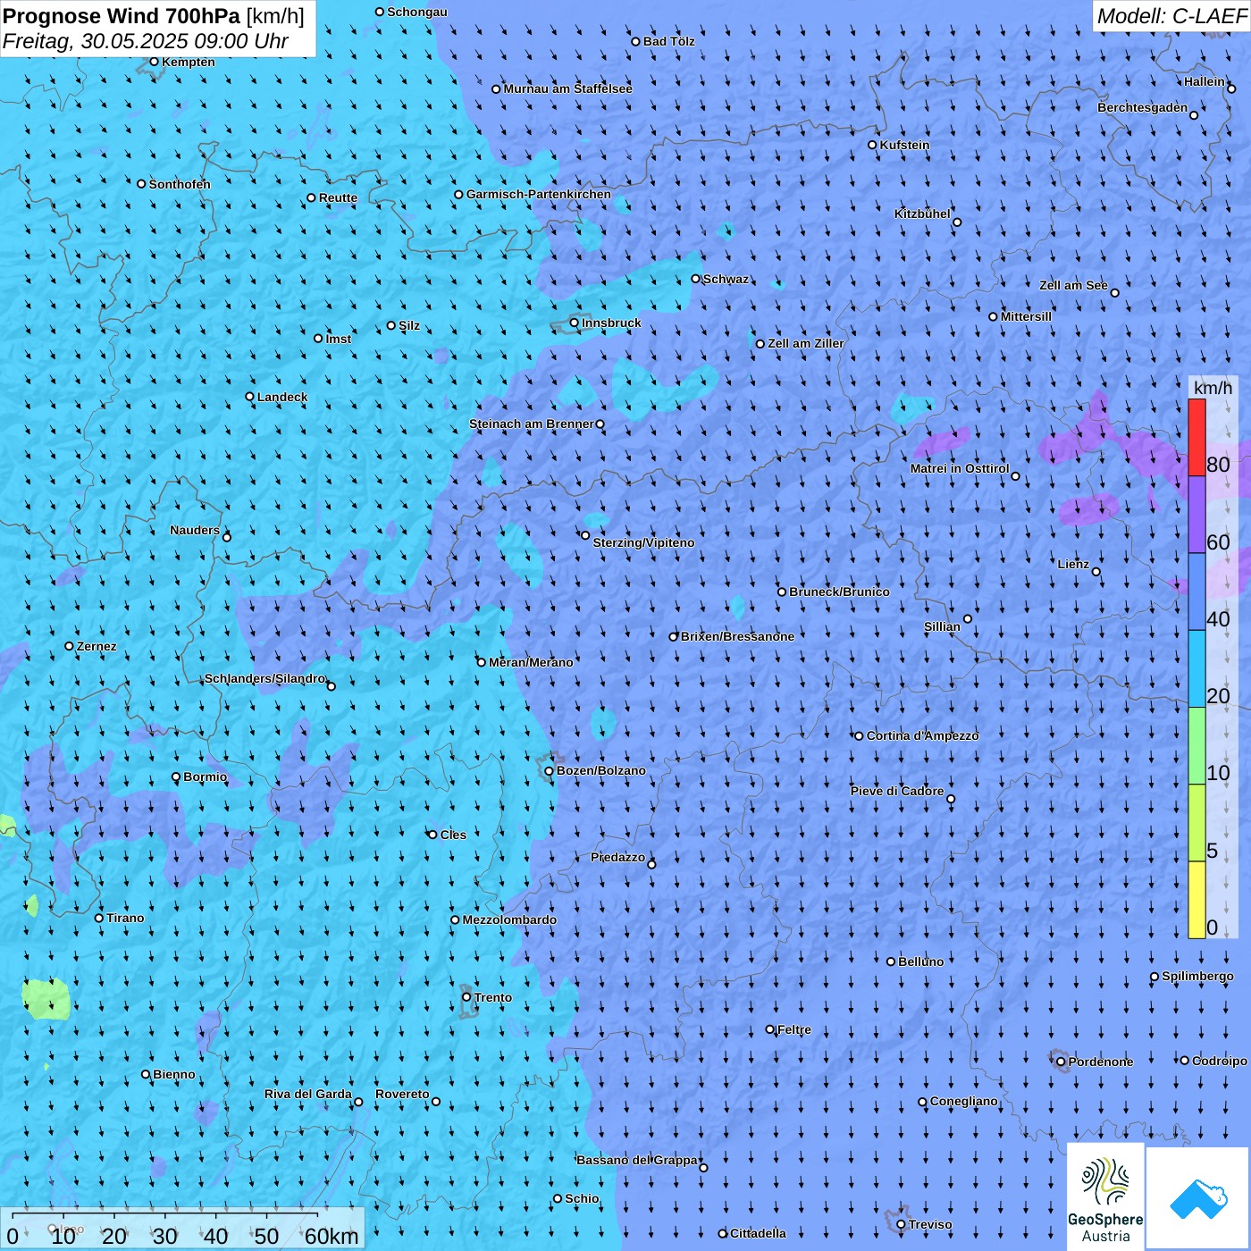Click the Tirano city marker
Image resolution: width=1251 pixels, height=1251 pixels.
[99, 919]
